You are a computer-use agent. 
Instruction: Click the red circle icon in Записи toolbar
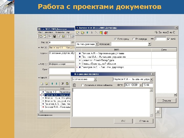coord(106,33)
